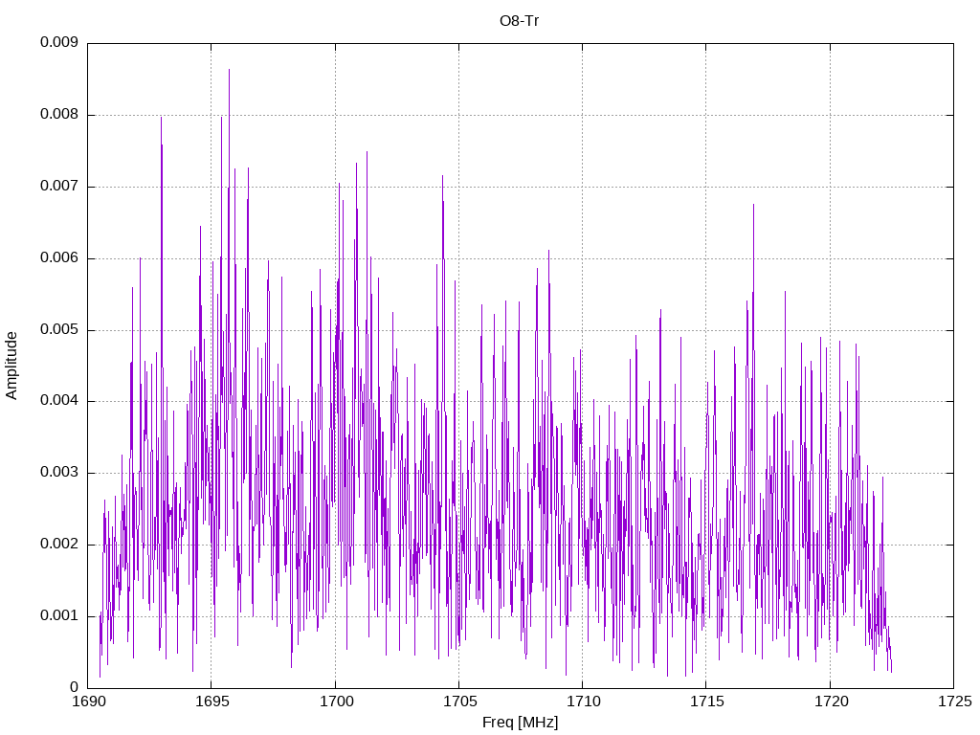This screenshot has width=980, height=735.
Task: Click the tallest spectrum peak near 1696 MHz
Action: 229,70
